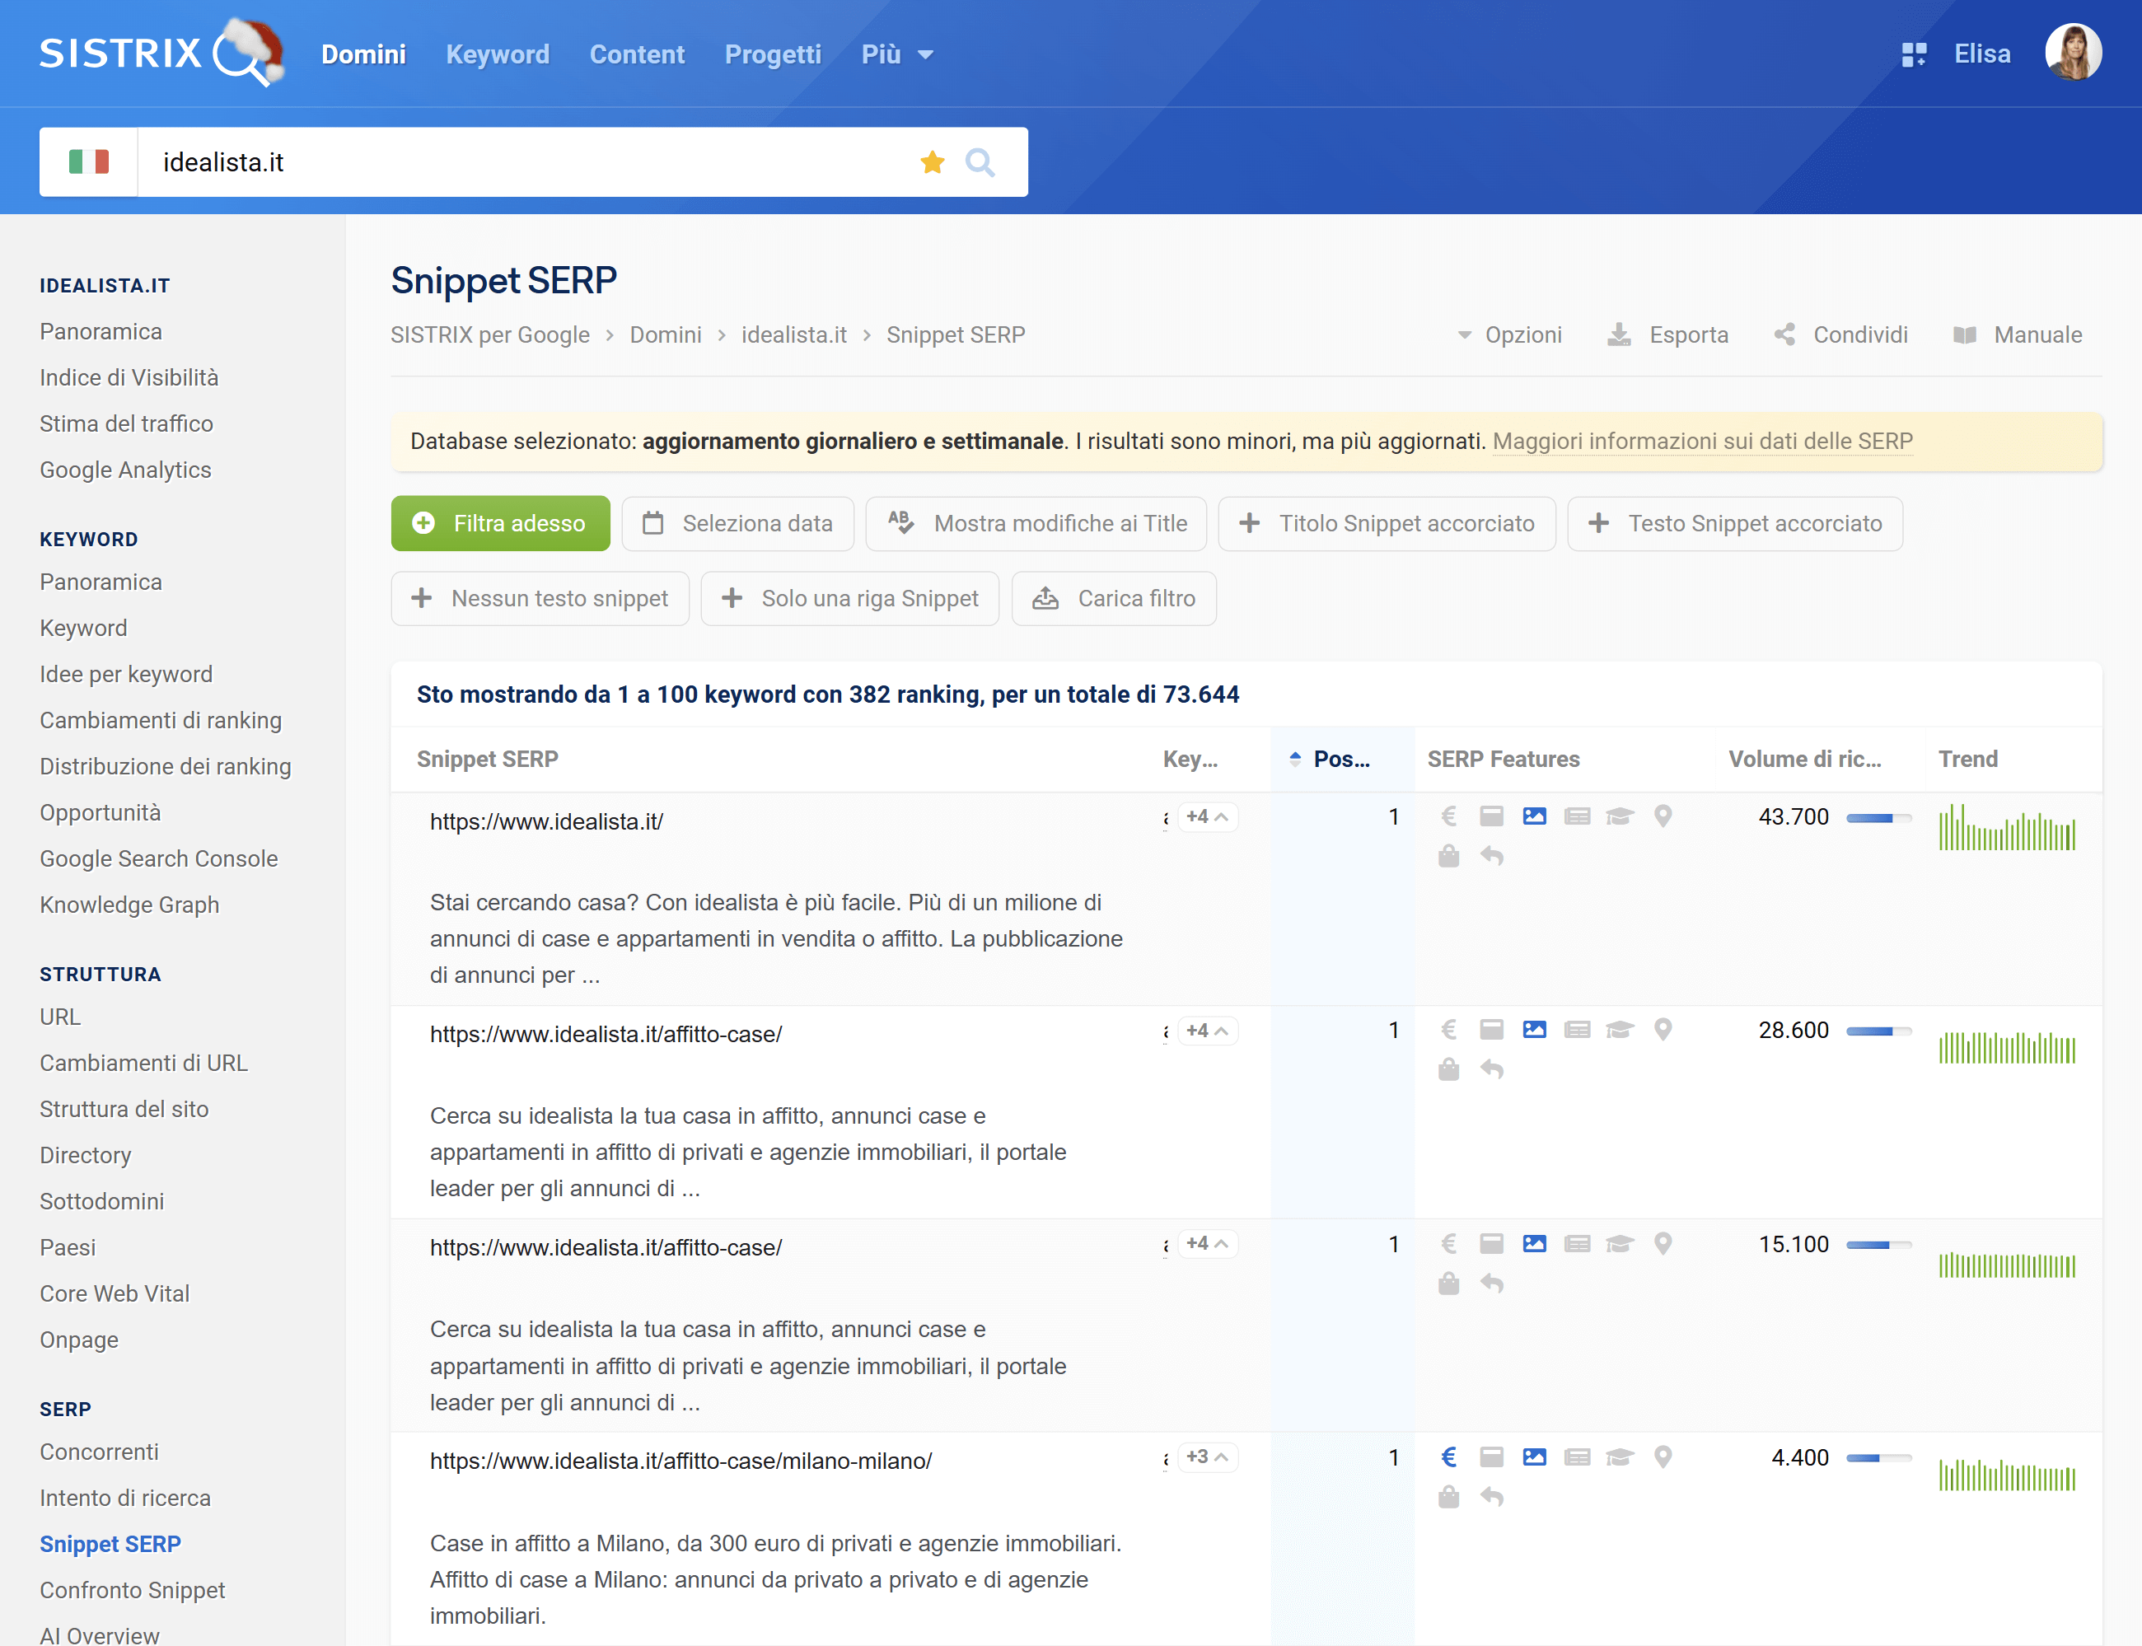This screenshot has height=1646, width=2142.
Task: Click the shopping bag SERP feature icon
Action: pos(1449,855)
